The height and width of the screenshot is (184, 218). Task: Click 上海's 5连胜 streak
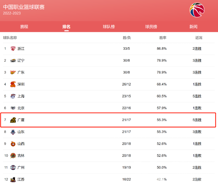pyautogui.click(x=197, y=96)
